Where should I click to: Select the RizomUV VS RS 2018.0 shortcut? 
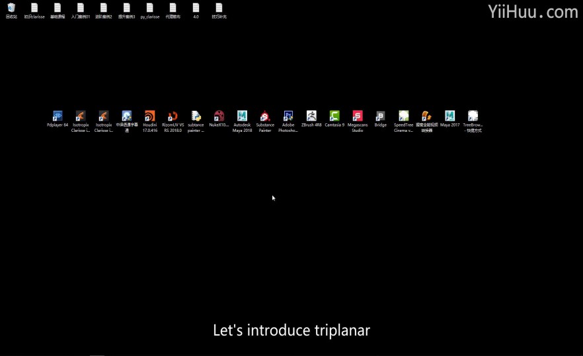[173, 121]
